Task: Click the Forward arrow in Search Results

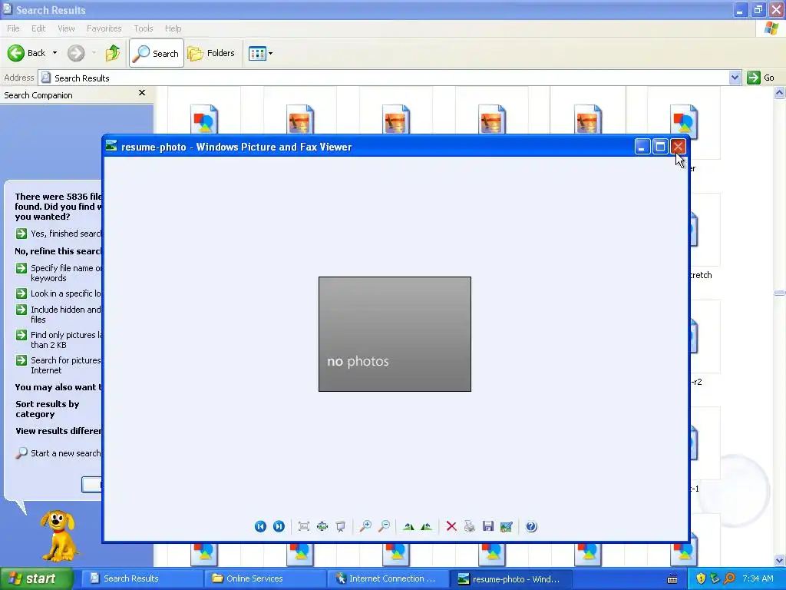Action: pos(76,53)
